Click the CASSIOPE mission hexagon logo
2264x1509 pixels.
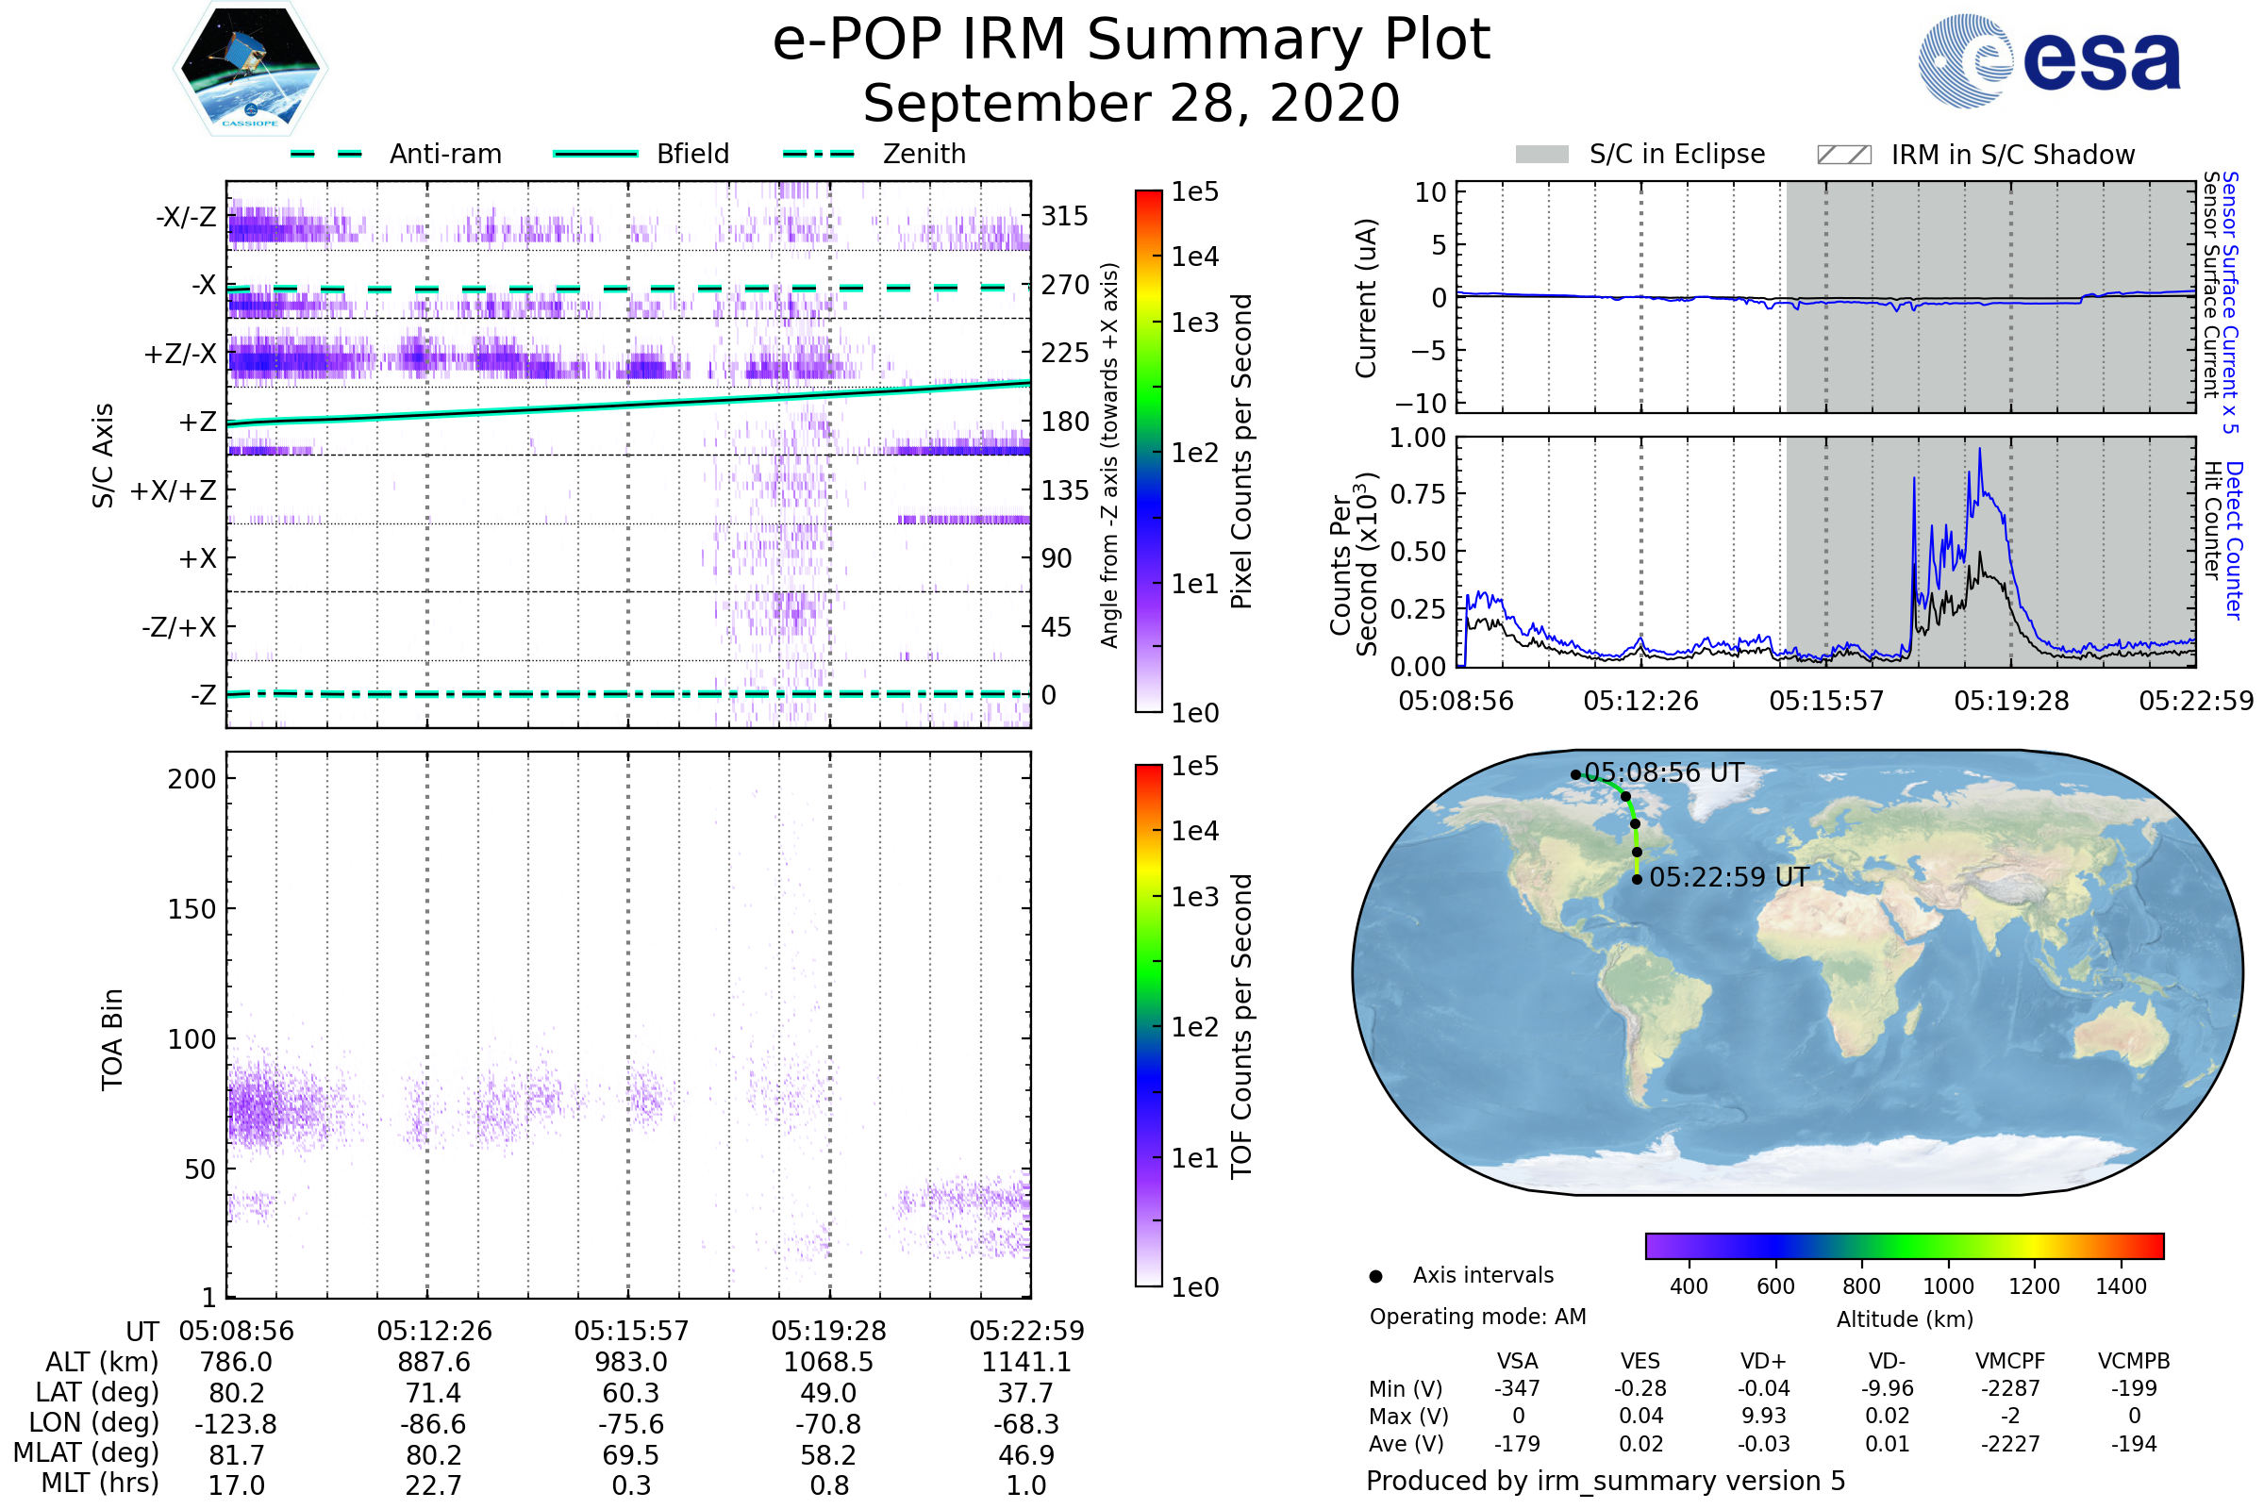[250, 69]
